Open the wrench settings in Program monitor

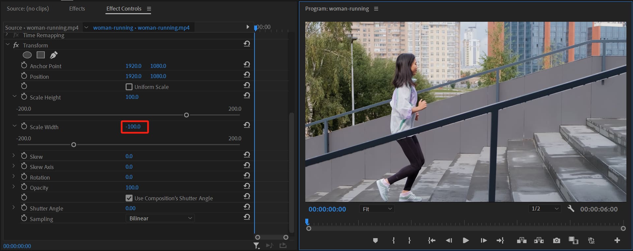pos(571,209)
